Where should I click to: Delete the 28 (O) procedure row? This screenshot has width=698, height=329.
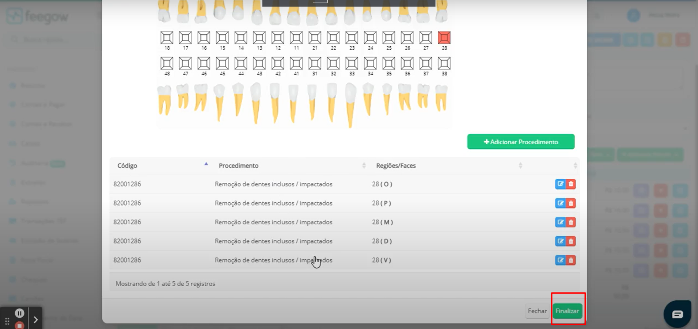point(571,184)
